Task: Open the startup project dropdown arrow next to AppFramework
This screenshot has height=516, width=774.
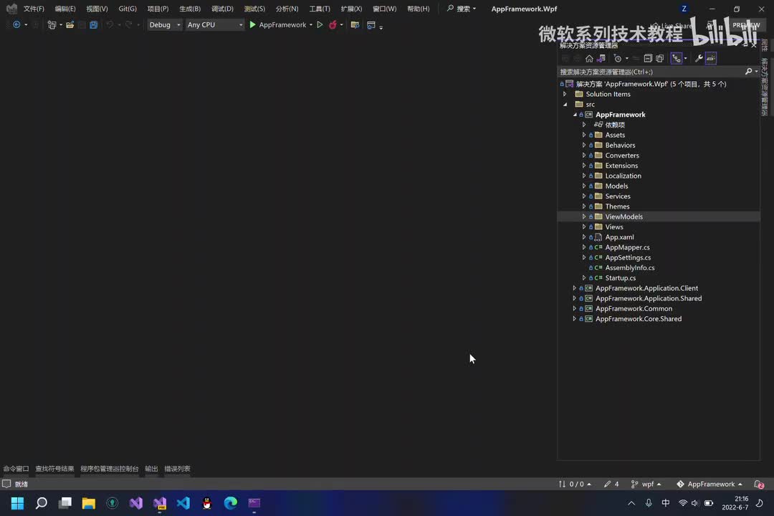Action: [x=311, y=24]
